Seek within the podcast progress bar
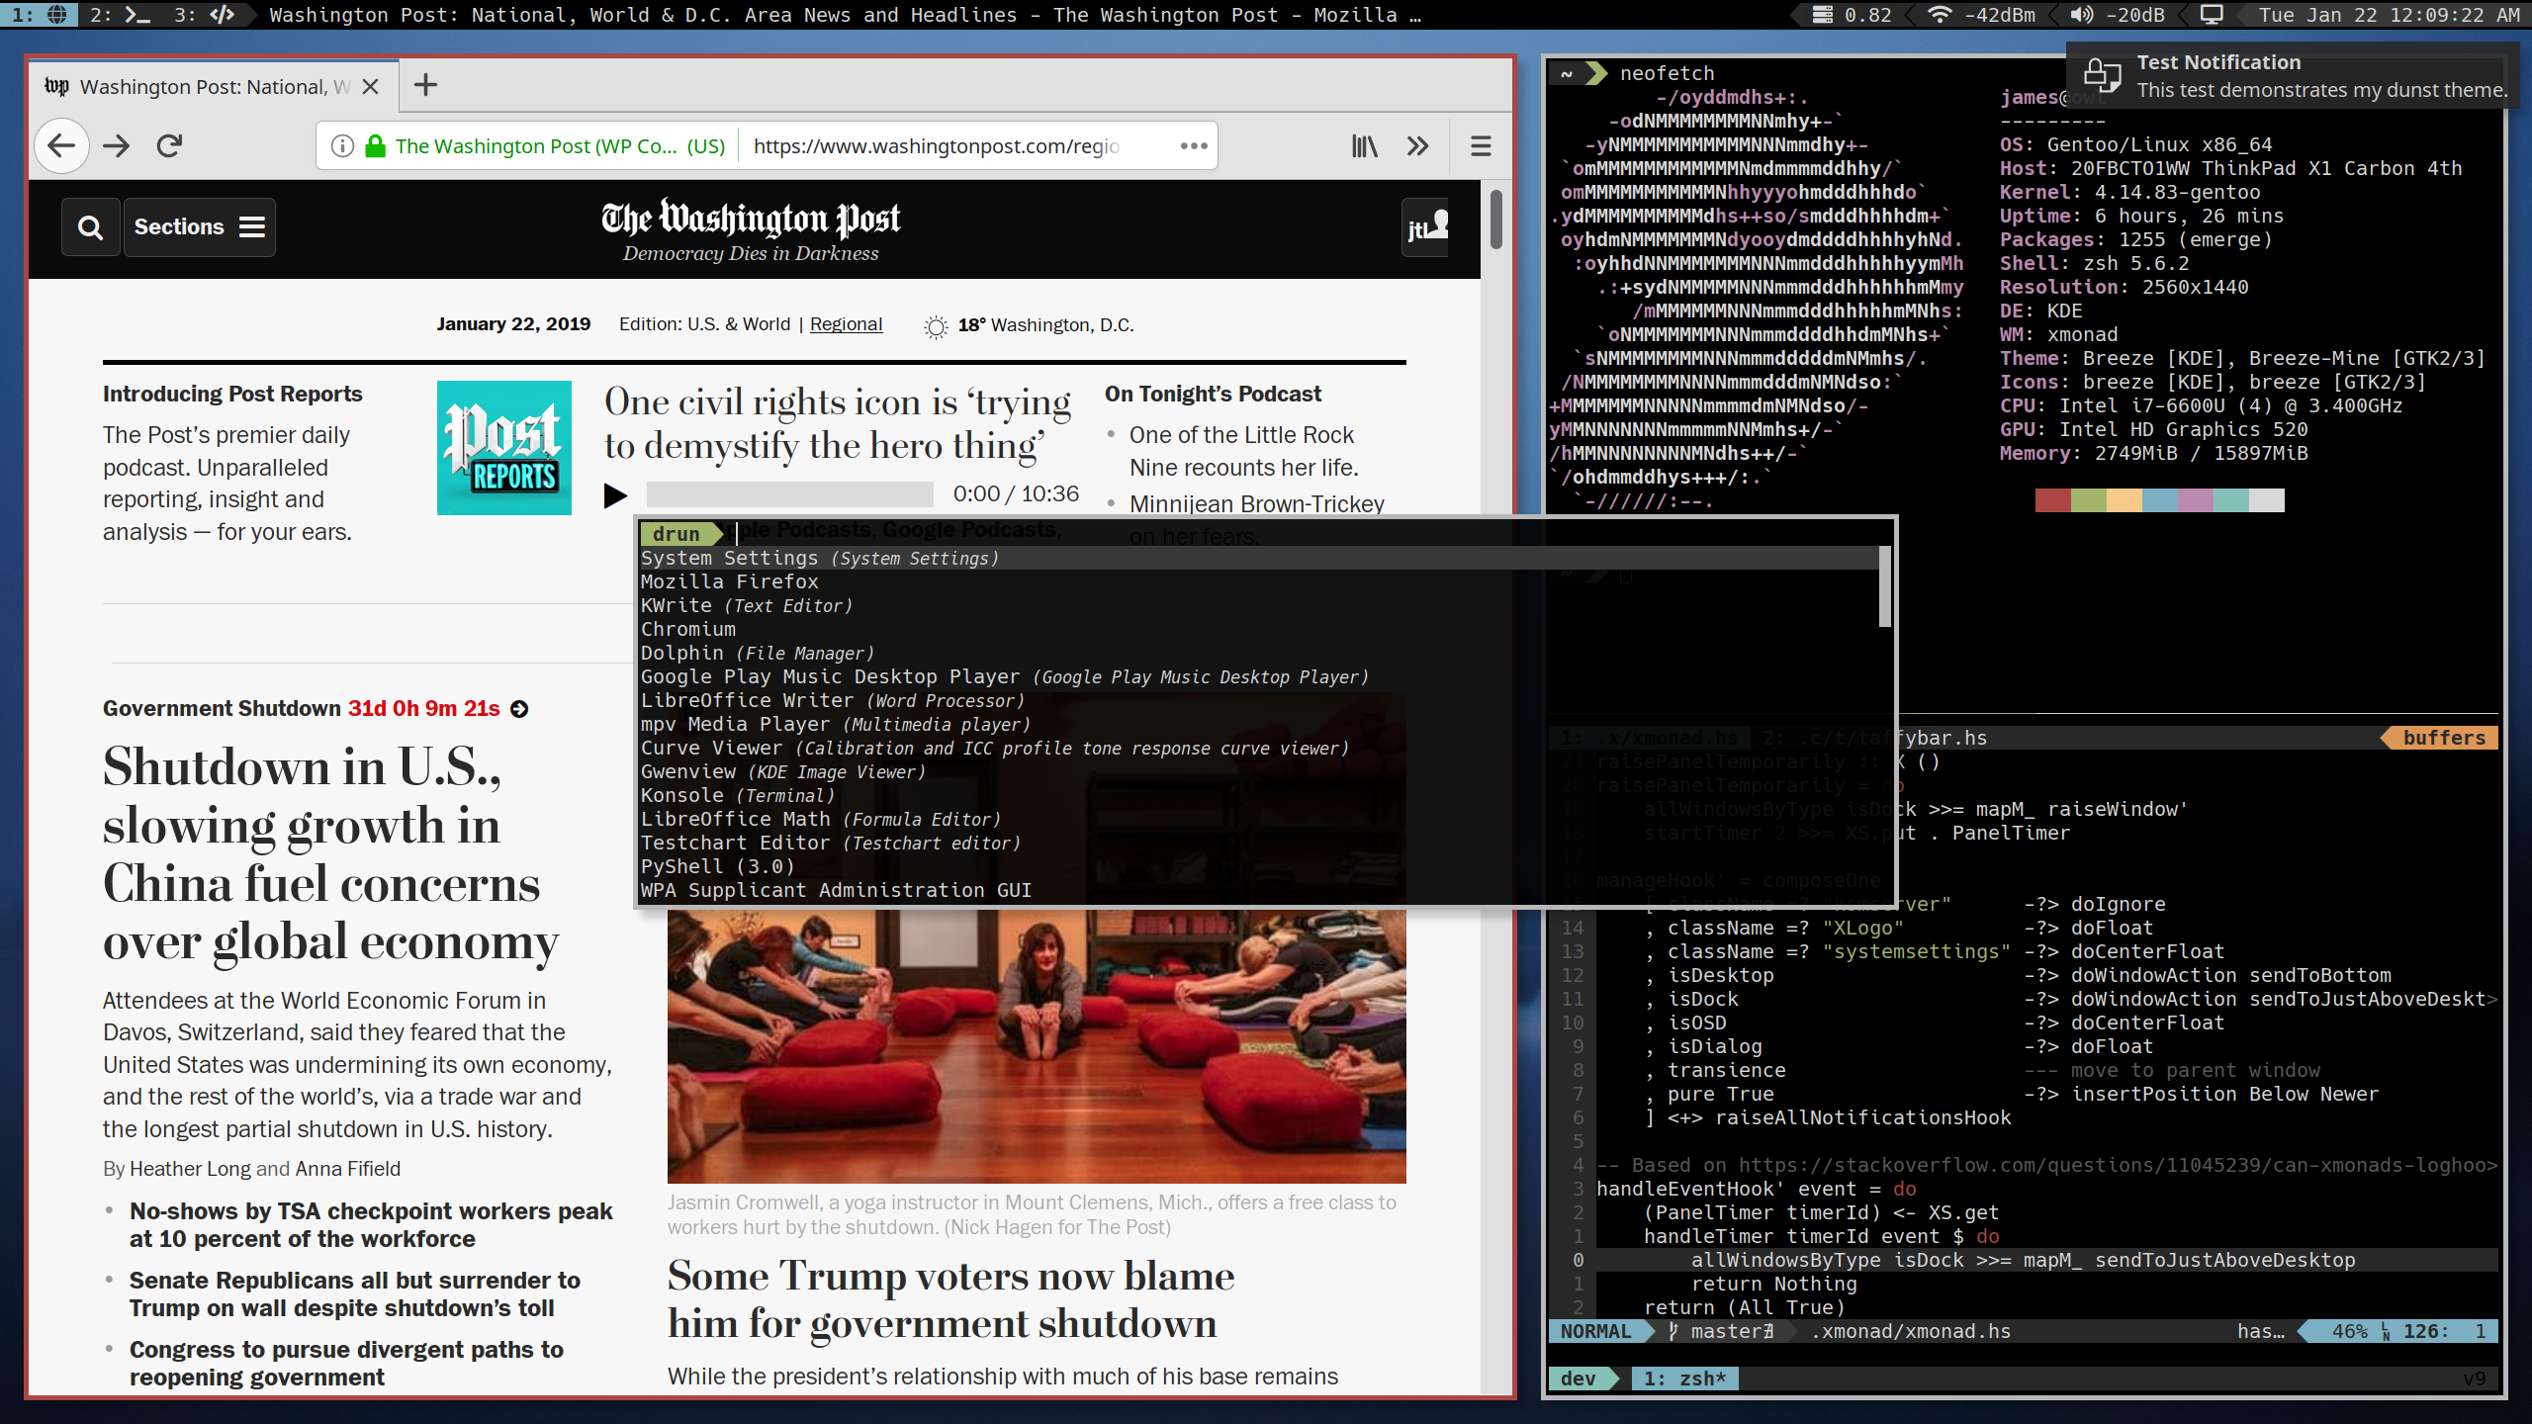This screenshot has height=1424, width=2532. pos(789,494)
